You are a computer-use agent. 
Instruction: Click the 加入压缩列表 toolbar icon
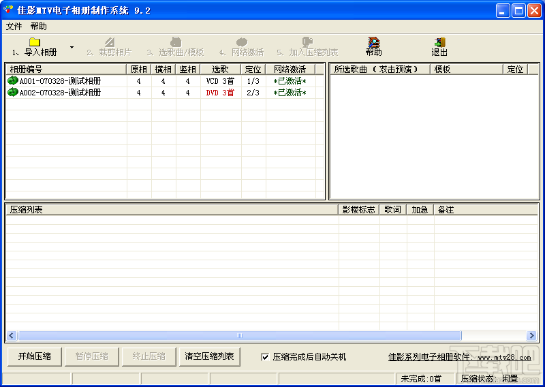(307, 42)
